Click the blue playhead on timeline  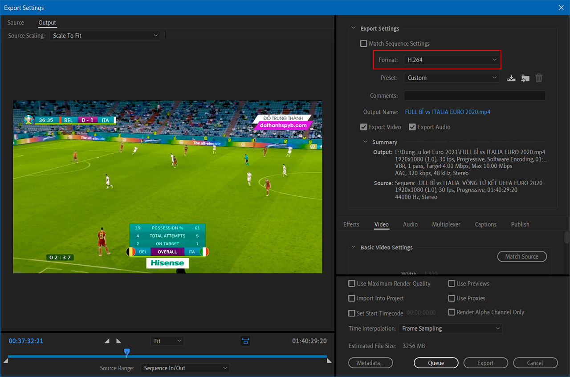click(x=127, y=352)
